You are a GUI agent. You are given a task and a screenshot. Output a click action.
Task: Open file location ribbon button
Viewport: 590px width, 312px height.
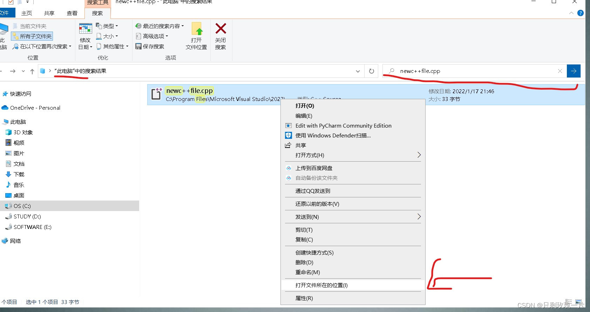[196, 36]
